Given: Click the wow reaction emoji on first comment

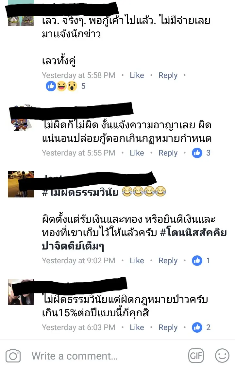Looking at the screenshot, I should click(72, 86).
